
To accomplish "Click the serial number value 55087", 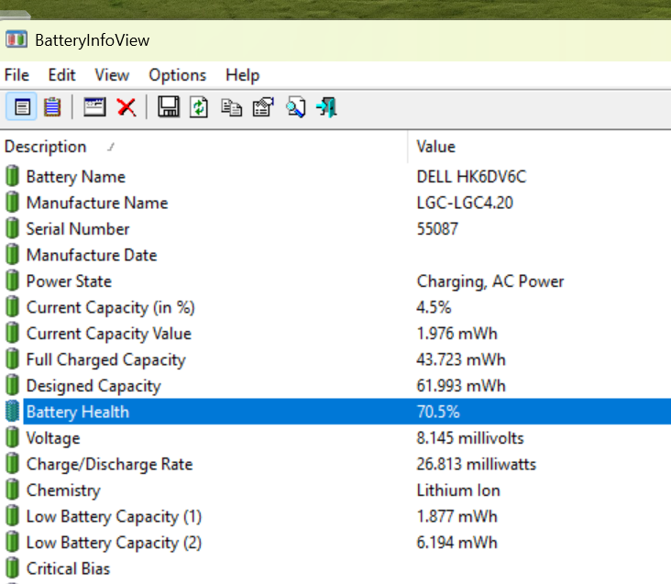I will [437, 229].
